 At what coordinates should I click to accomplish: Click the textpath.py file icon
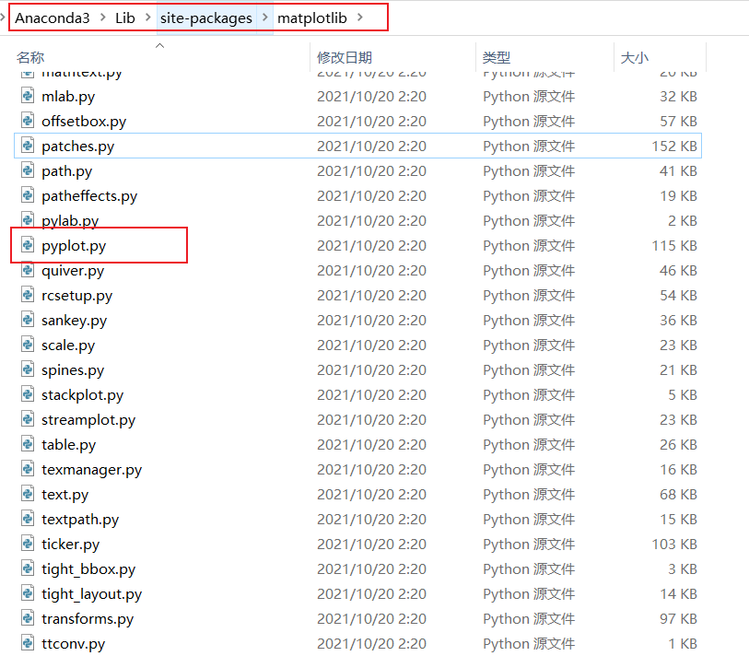(28, 518)
